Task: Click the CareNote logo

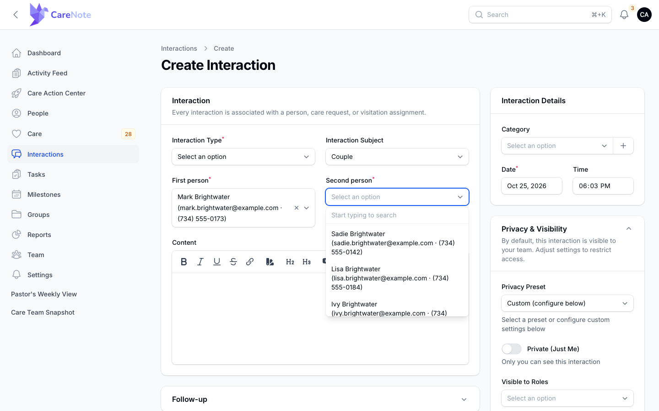Action: [60, 15]
